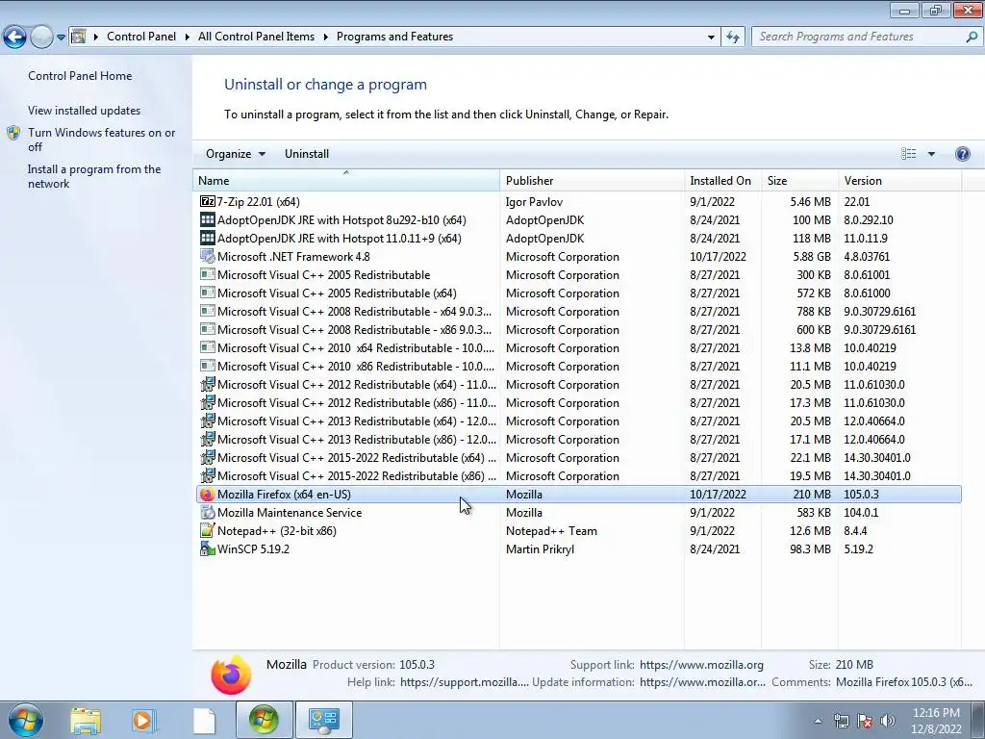The image size is (985, 739).
Task: Click the search magnifier icon
Action: [972, 38]
